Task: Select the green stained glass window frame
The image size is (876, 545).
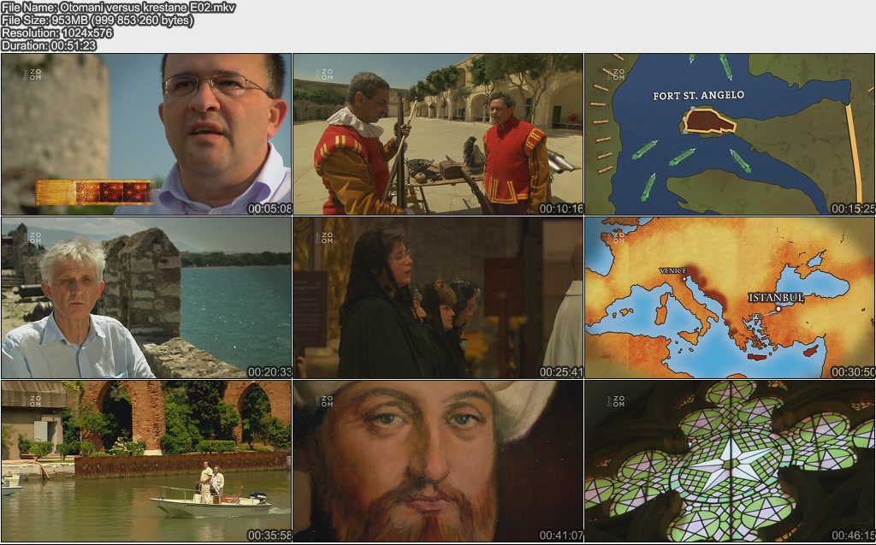Action: pos(729,461)
